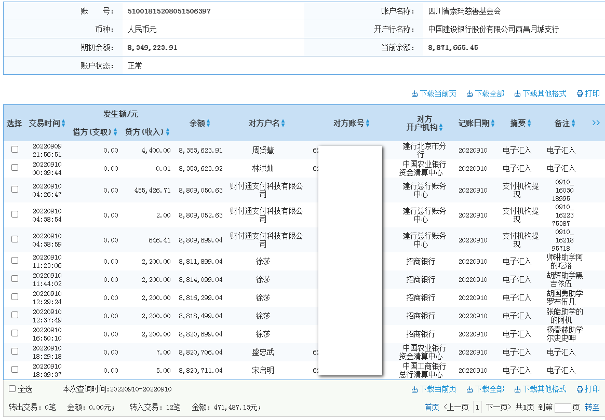Click bottom 下载其他格式 link
Image resolution: width=605 pixels, height=420 pixels.
pyautogui.click(x=540, y=389)
